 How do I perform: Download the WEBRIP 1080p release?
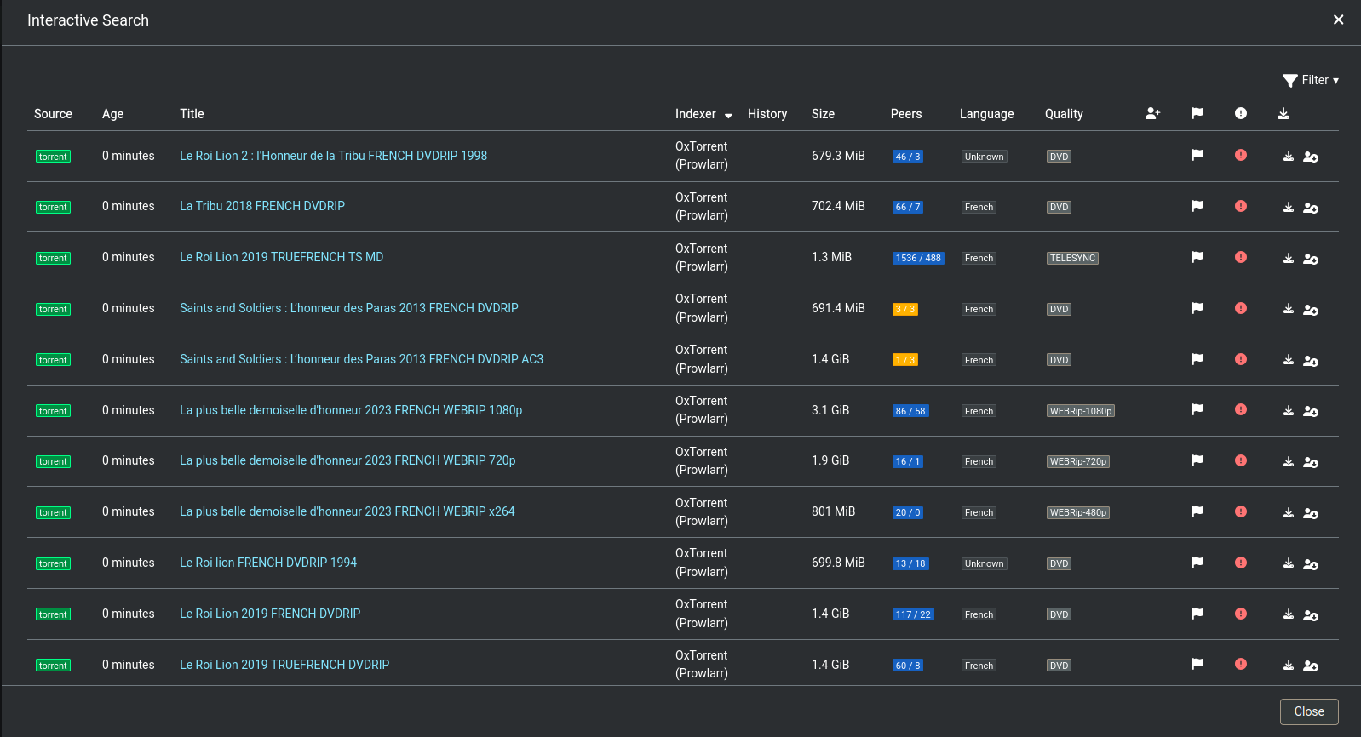click(x=1288, y=411)
